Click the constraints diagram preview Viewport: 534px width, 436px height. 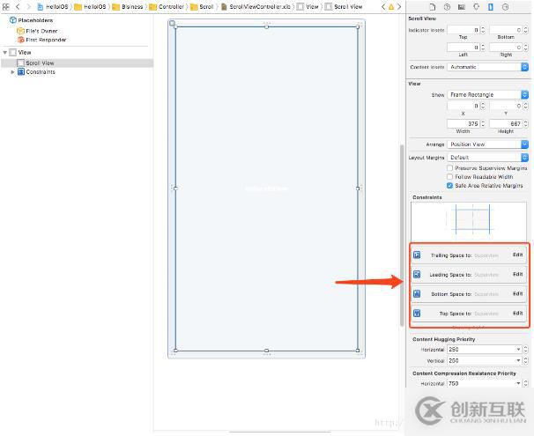(x=469, y=221)
